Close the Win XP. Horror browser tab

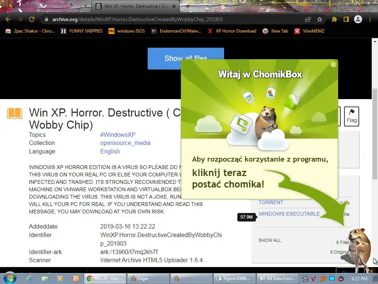174,6
